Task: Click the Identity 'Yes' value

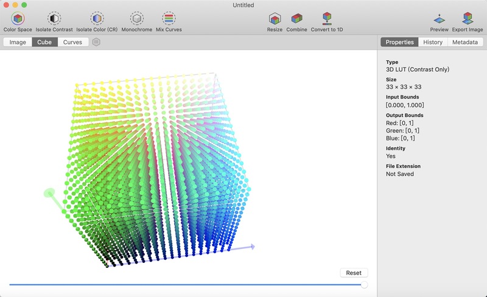Action: pos(391,156)
